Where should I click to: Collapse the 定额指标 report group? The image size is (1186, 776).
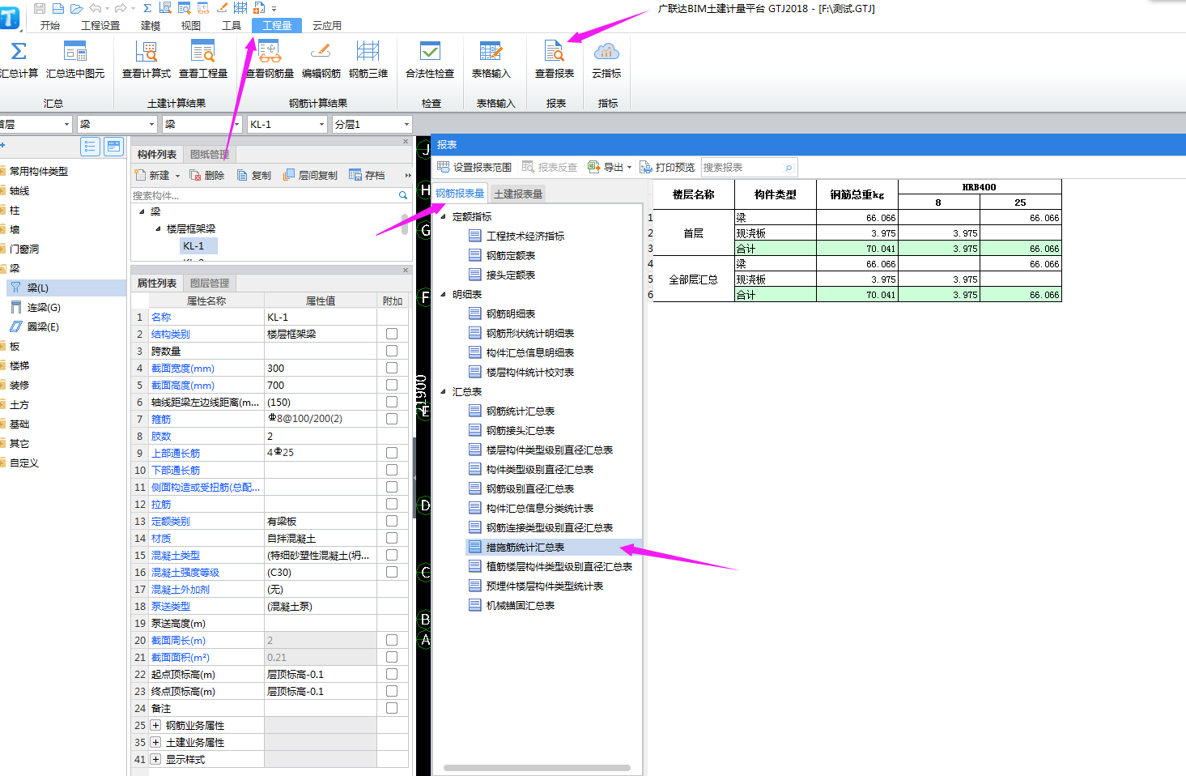[x=443, y=216]
